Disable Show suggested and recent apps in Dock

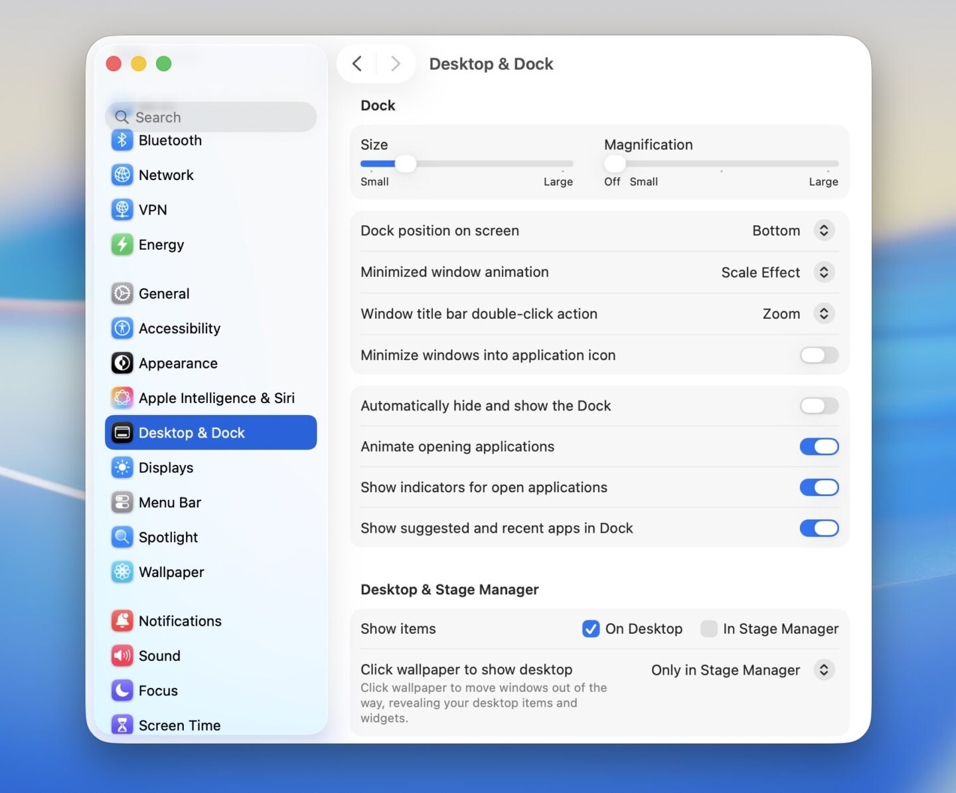click(819, 528)
